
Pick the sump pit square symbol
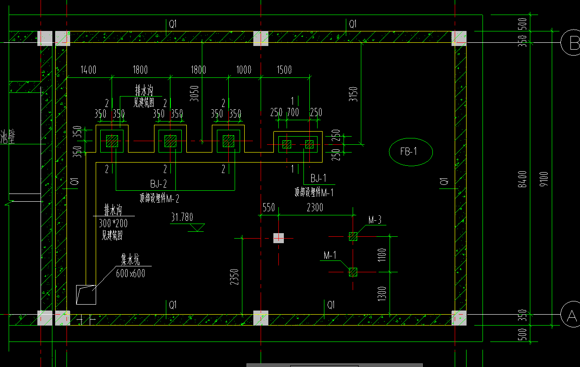click(x=86, y=294)
